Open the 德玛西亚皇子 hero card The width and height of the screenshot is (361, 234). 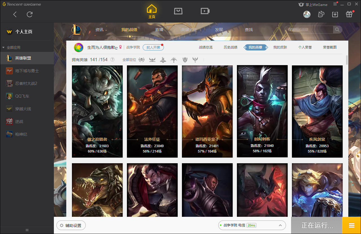tap(207, 111)
